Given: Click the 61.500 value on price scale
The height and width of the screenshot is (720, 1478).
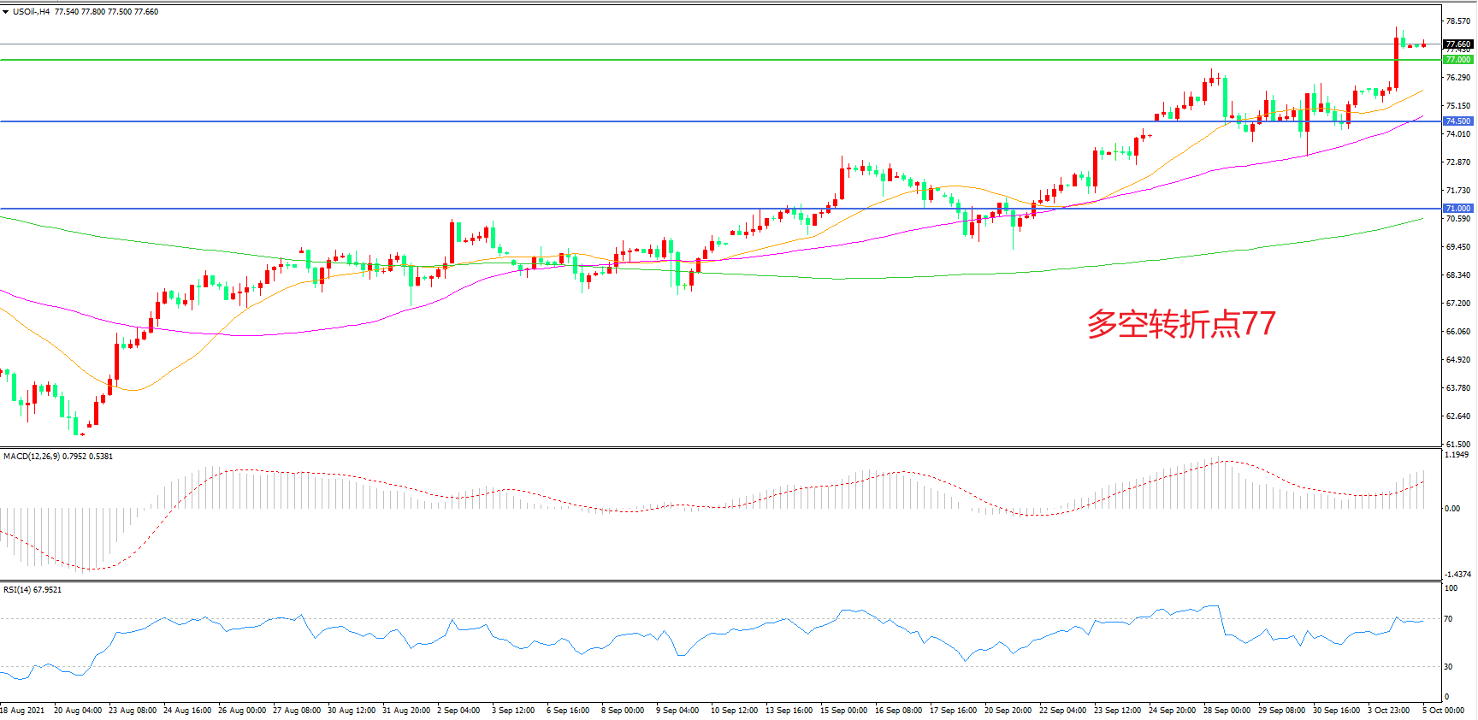Looking at the screenshot, I should tap(1458, 445).
